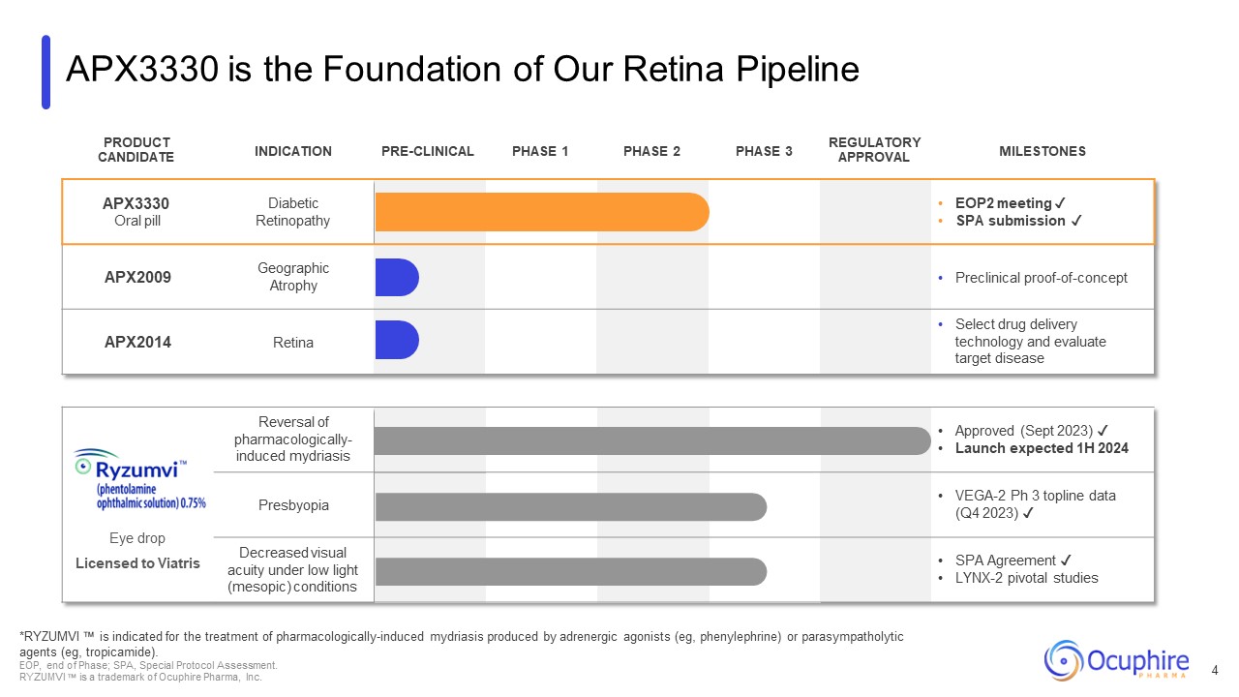
Task: Click the checkmark after SPA submission
Action: (x=1076, y=221)
